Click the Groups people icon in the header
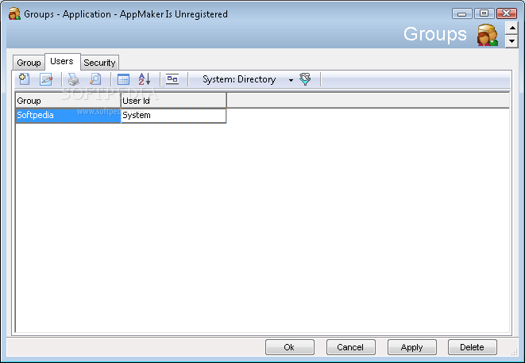Viewport: 525px width, 363px height. (x=488, y=35)
